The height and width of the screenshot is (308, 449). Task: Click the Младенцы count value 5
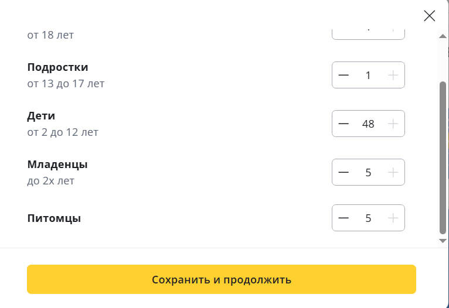pyautogui.click(x=368, y=172)
